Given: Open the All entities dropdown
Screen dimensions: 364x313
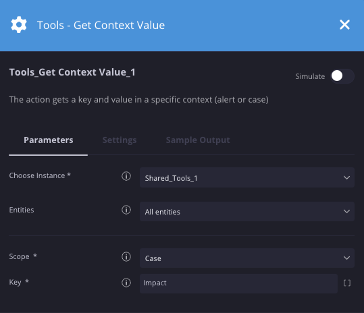Looking at the screenshot, I should click(247, 211).
